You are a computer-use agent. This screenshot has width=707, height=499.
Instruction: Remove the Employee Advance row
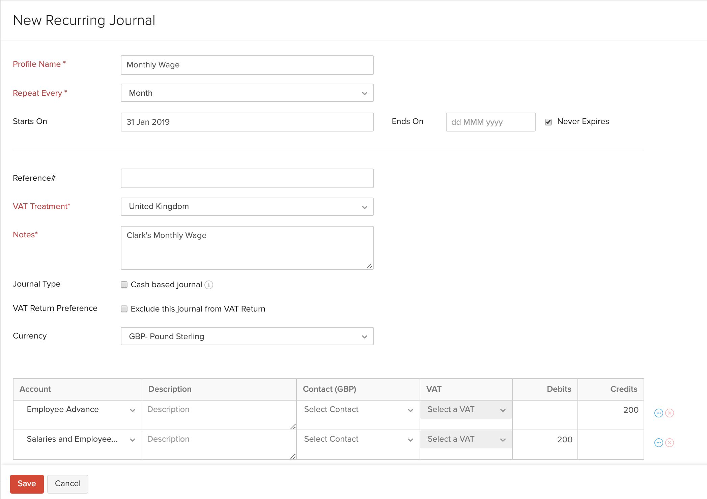(670, 413)
